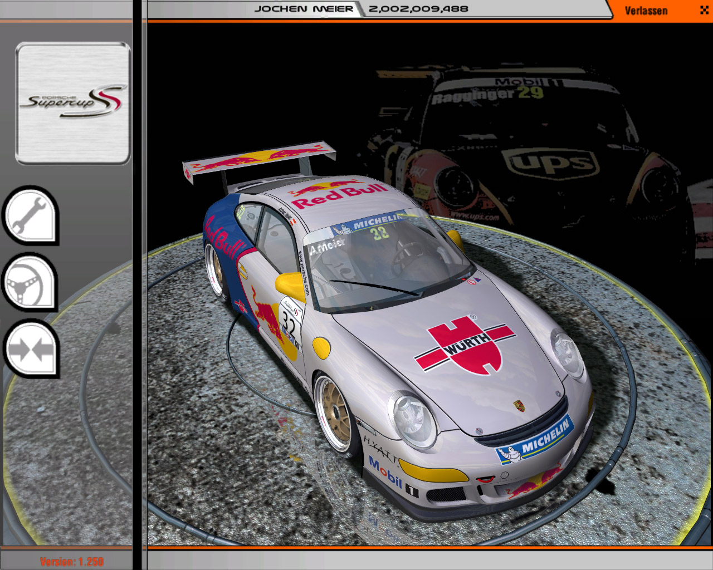This screenshot has height=570, width=713.
Task: Click the 2,002,009,488 credits display
Action: (x=418, y=9)
